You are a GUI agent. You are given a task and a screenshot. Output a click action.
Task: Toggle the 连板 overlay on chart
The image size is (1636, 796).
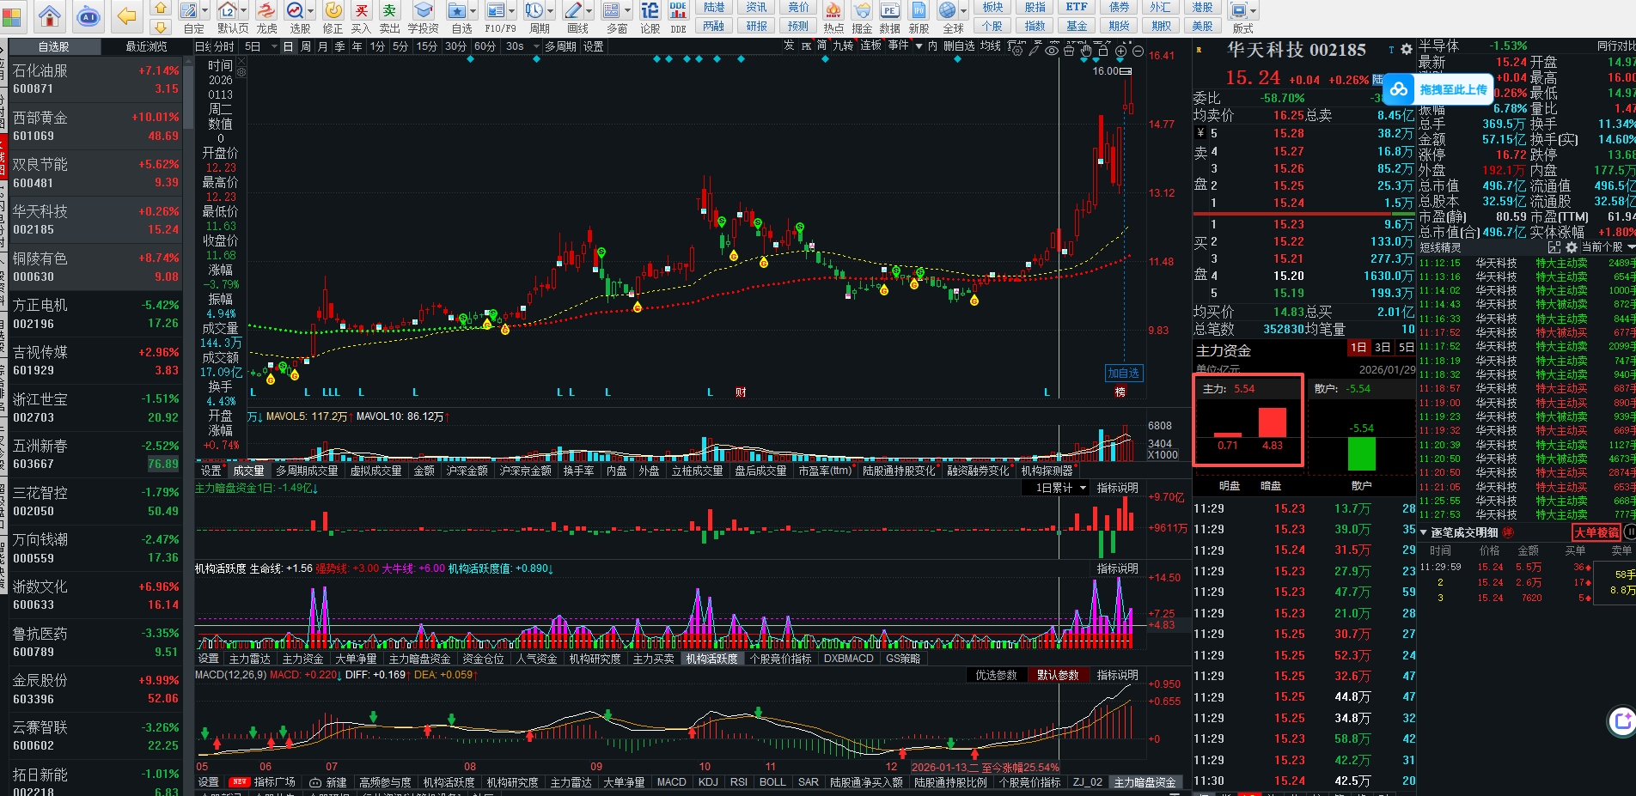[x=871, y=46]
